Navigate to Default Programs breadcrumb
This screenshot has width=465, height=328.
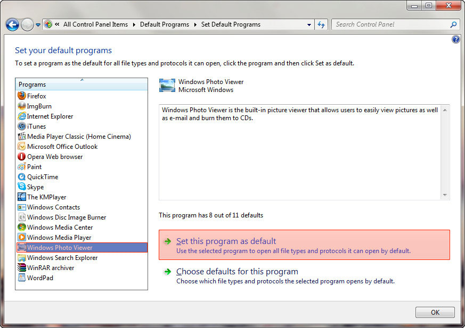pos(164,24)
